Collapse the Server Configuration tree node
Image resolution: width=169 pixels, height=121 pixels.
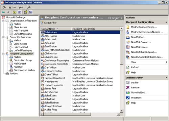[x=3, y=37]
